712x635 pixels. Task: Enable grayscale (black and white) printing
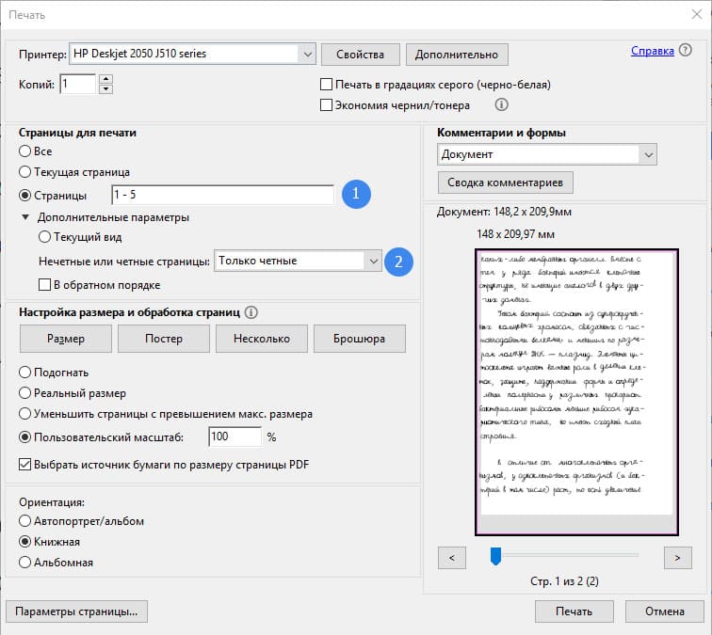point(327,85)
